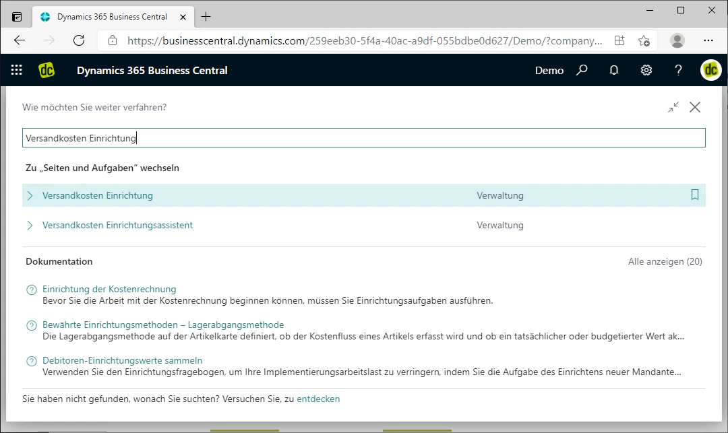The height and width of the screenshot is (433, 728).
Task: Open the help question mark menu
Action: click(678, 70)
